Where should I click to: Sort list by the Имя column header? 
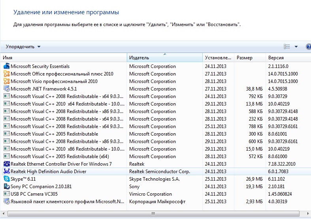pyautogui.click(x=63, y=58)
